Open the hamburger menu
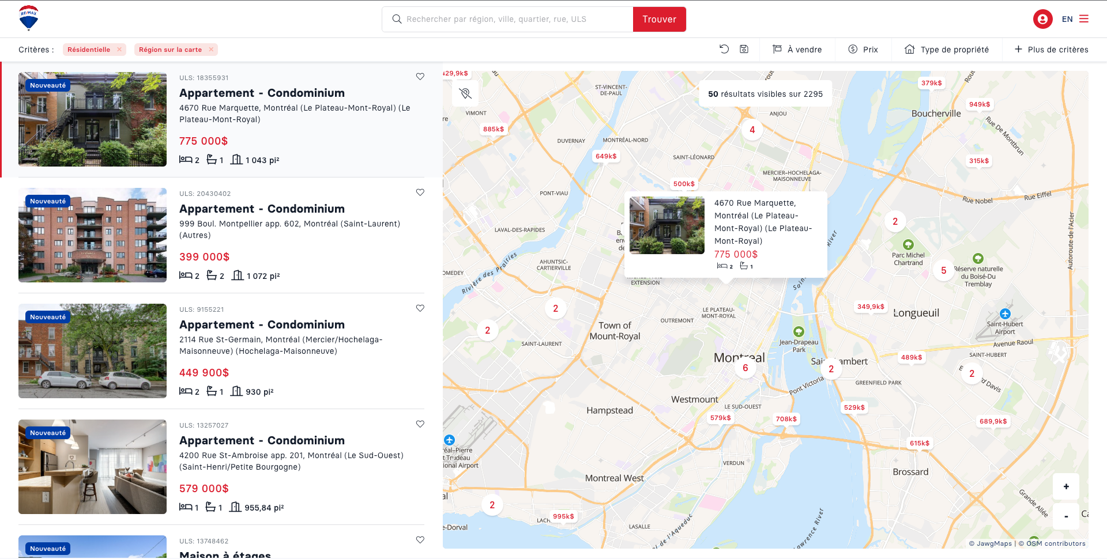Screen dimensions: 1107x559 coord(1084,19)
